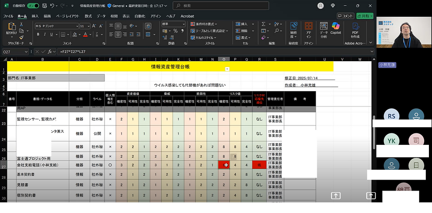Click the Save icon in title bar

[45, 6]
